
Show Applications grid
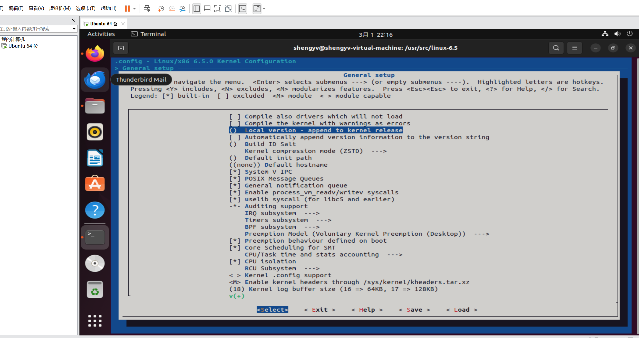coord(95,321)
